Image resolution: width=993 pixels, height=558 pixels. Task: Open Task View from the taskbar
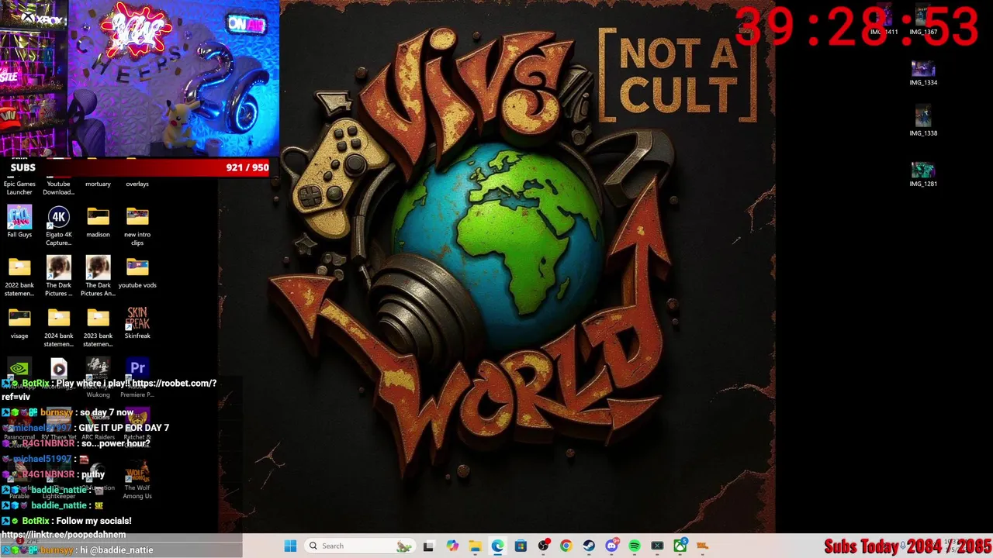click(428, 546)
